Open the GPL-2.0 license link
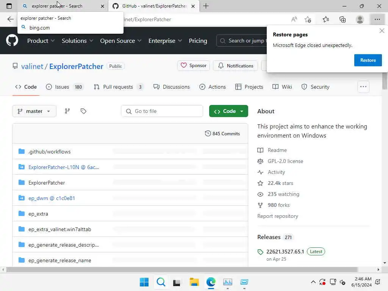The height and width of the screenshot is (291, 388). tap(285, 161)
